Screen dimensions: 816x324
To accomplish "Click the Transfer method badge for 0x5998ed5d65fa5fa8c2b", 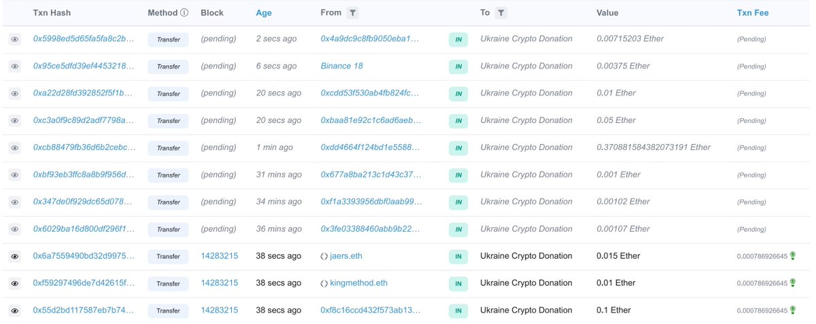I will [168, 39].
